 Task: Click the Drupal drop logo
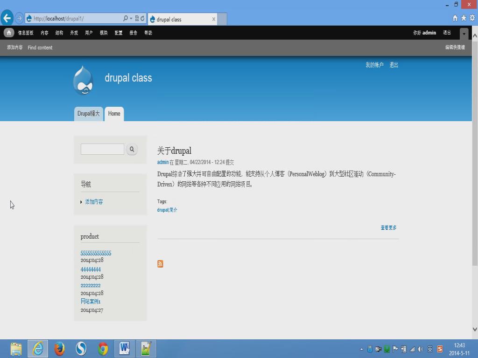click(x=83, y=80)
